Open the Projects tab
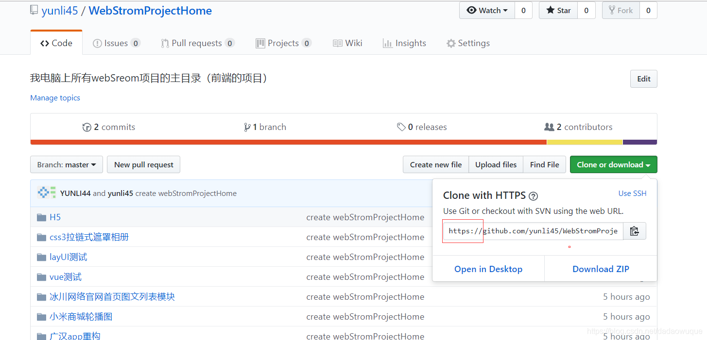The image size is (707, 340). 283,43
